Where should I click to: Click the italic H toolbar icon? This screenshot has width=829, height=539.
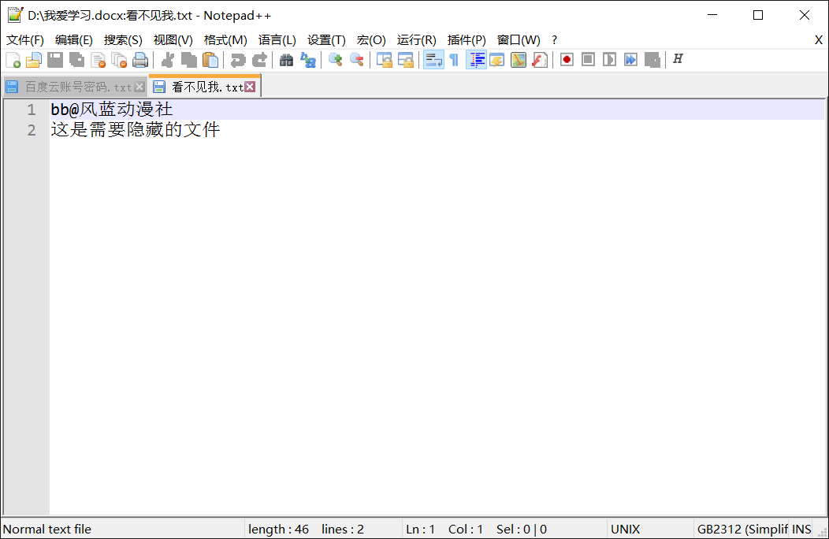click(x=678, y=60)
